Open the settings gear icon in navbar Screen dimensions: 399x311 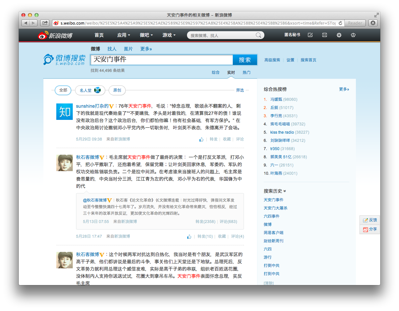(339, 35)
